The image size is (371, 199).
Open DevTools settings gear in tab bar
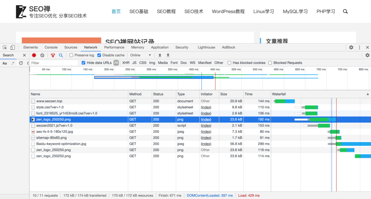point(351,47)
